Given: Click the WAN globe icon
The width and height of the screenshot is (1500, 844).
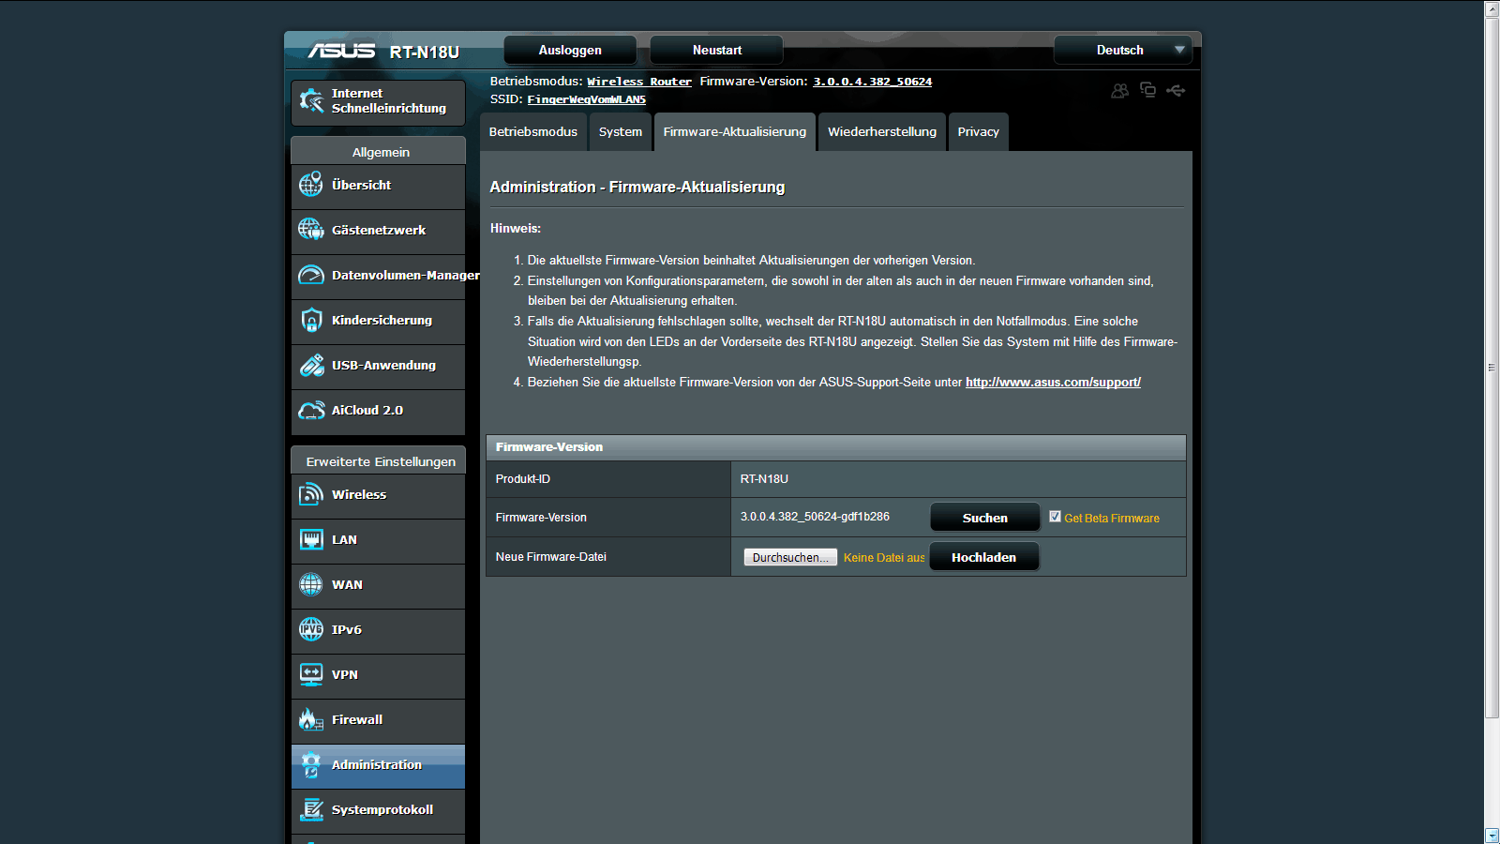Looking at the screenshot, I should (x=311, y=584).
